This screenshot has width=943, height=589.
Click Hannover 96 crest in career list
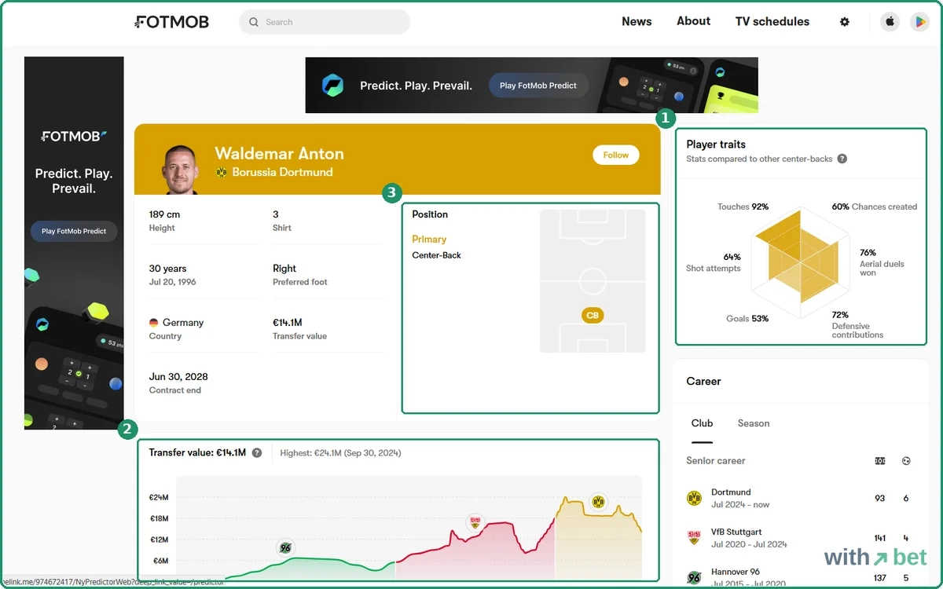pos(694,577)
